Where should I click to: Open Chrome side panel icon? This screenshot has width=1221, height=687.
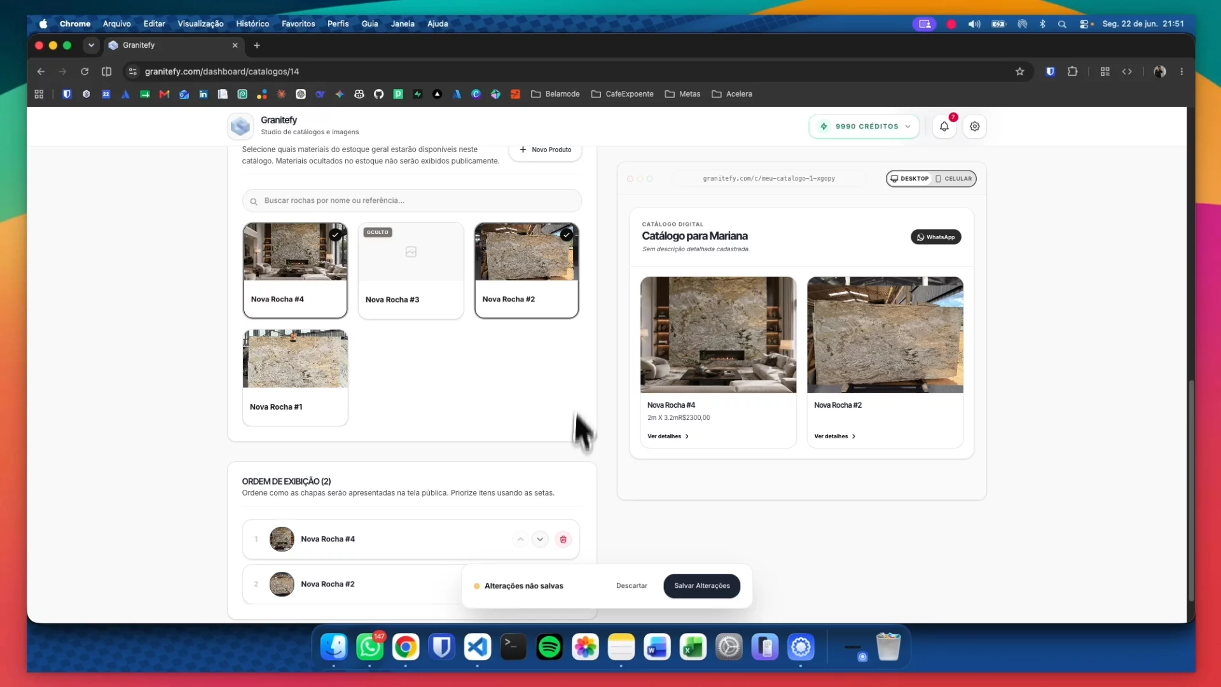[107, 72]
